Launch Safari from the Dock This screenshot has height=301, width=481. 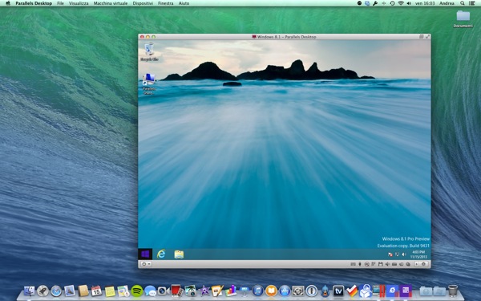(56, 291)
